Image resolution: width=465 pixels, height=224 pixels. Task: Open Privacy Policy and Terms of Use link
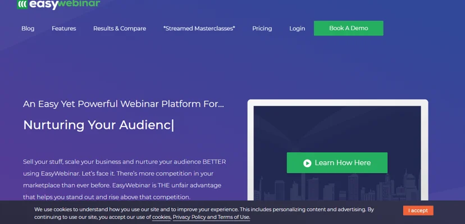[x=211, y=217]
